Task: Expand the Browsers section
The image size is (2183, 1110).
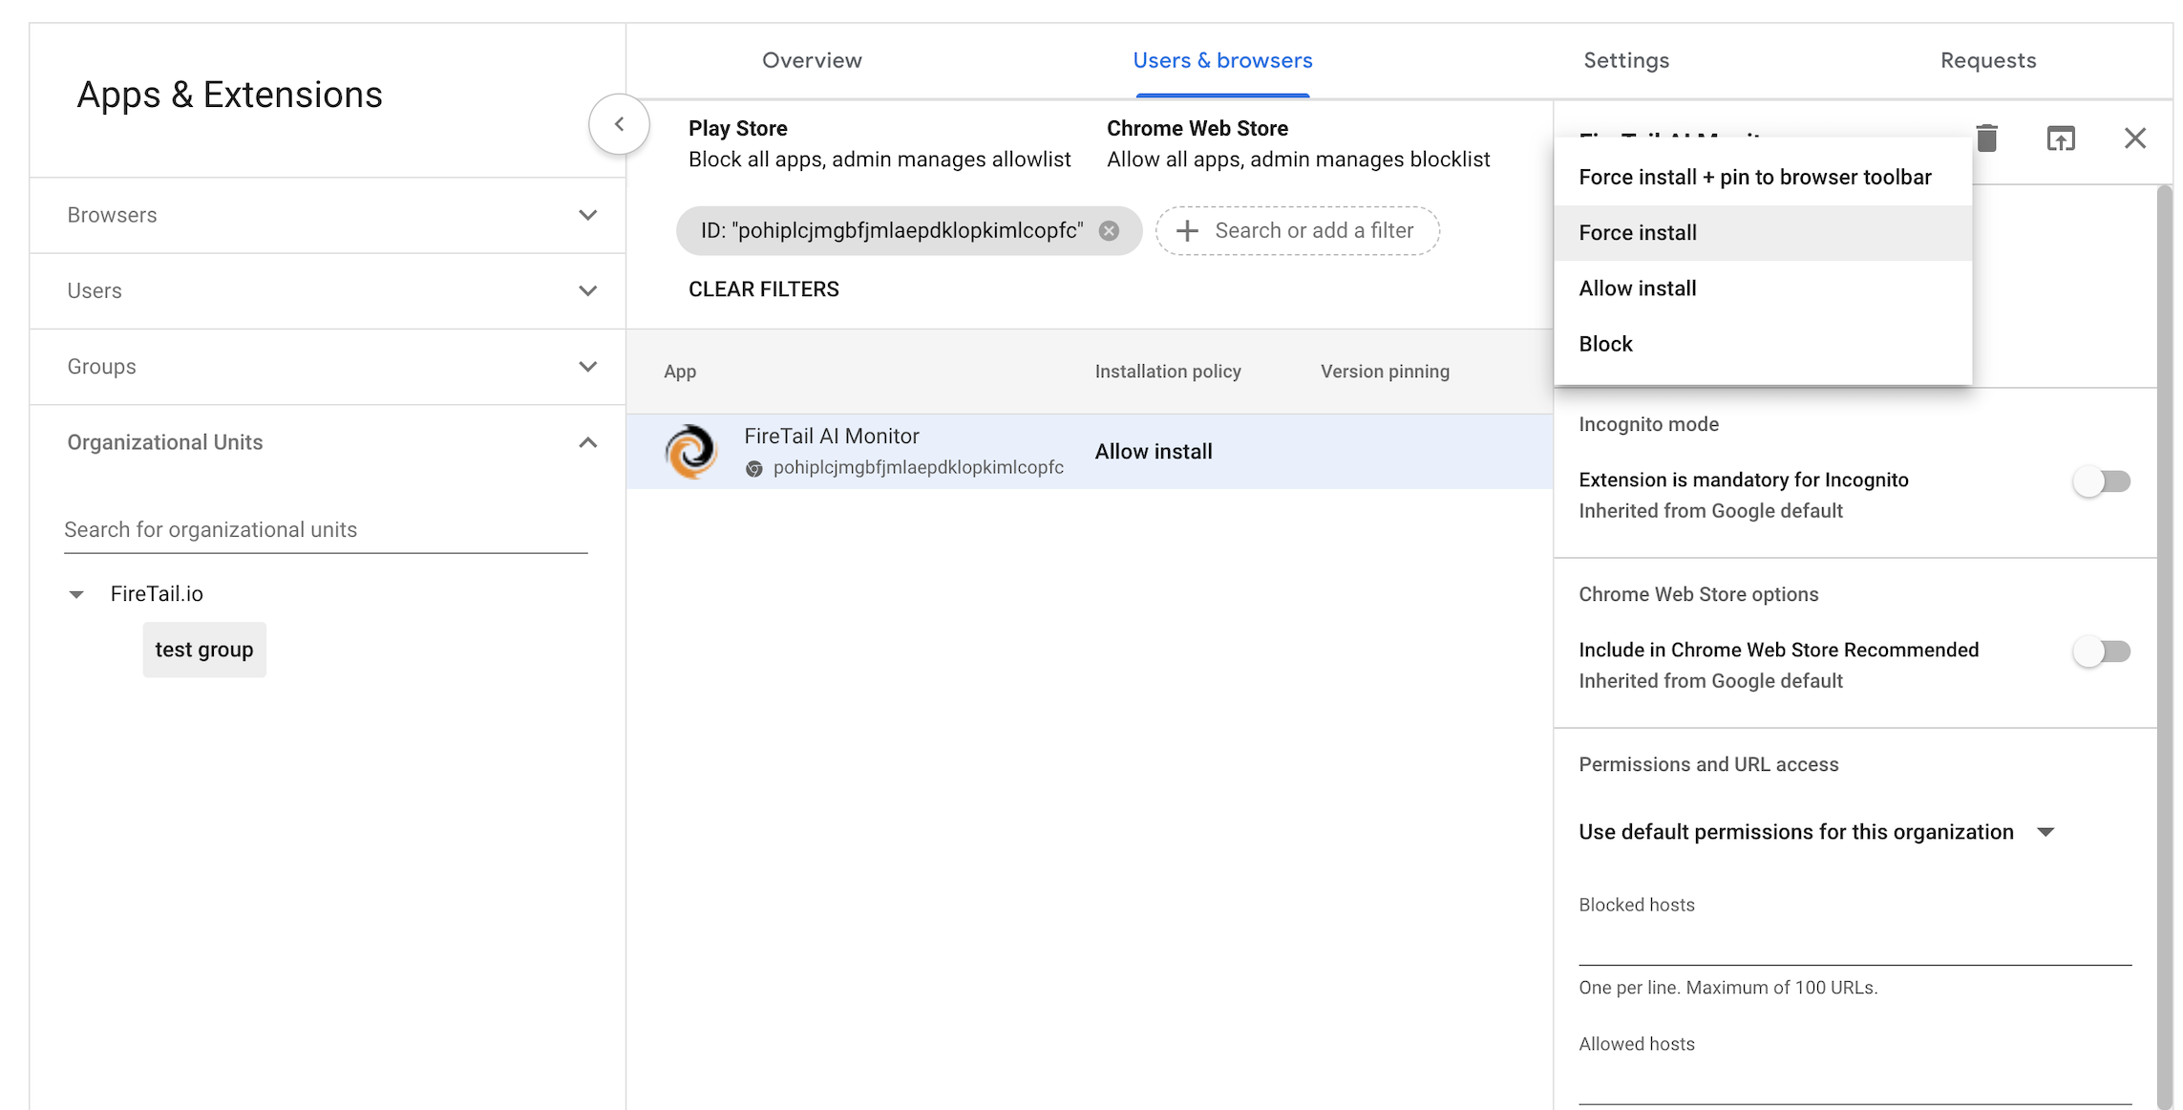Action: click(587, 215)
